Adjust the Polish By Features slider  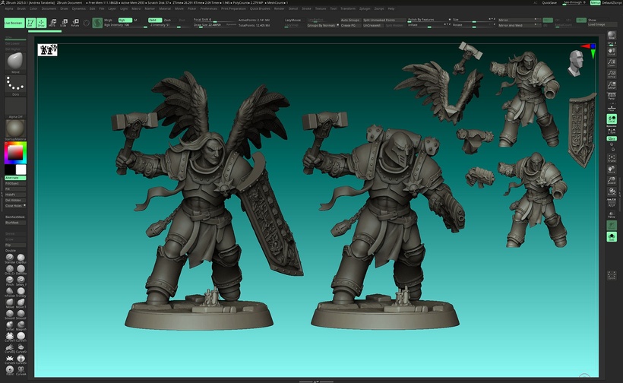point(429,20)
